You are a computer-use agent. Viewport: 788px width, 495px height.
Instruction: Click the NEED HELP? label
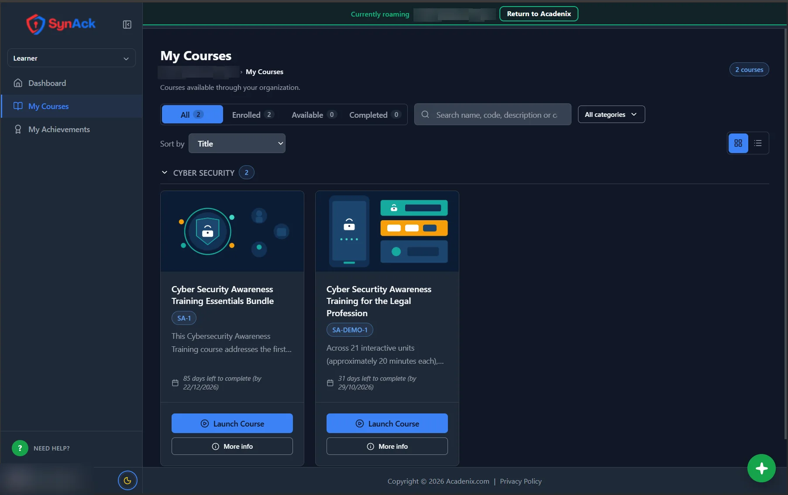pos(52,448)
